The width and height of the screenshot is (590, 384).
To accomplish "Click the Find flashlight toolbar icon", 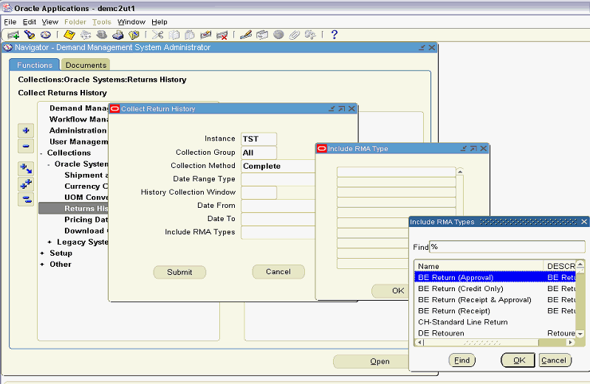I will tap(29, 35).
